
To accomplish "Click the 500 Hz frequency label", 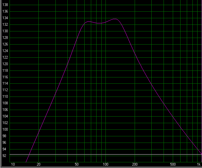I will click(173, 164).
